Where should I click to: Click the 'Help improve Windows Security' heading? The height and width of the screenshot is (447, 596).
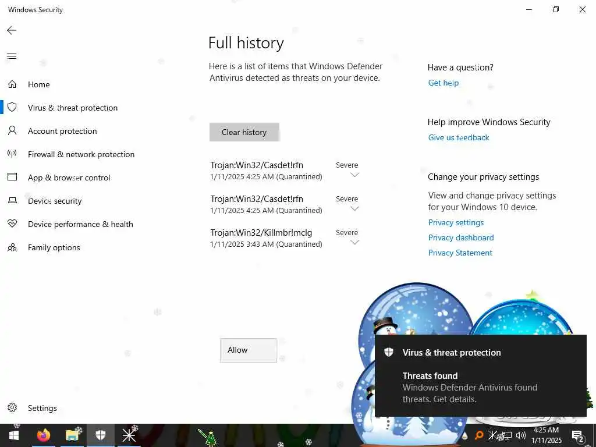(489, 122)
